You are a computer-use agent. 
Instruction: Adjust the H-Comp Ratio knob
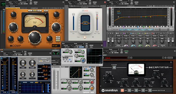point(13,27)
